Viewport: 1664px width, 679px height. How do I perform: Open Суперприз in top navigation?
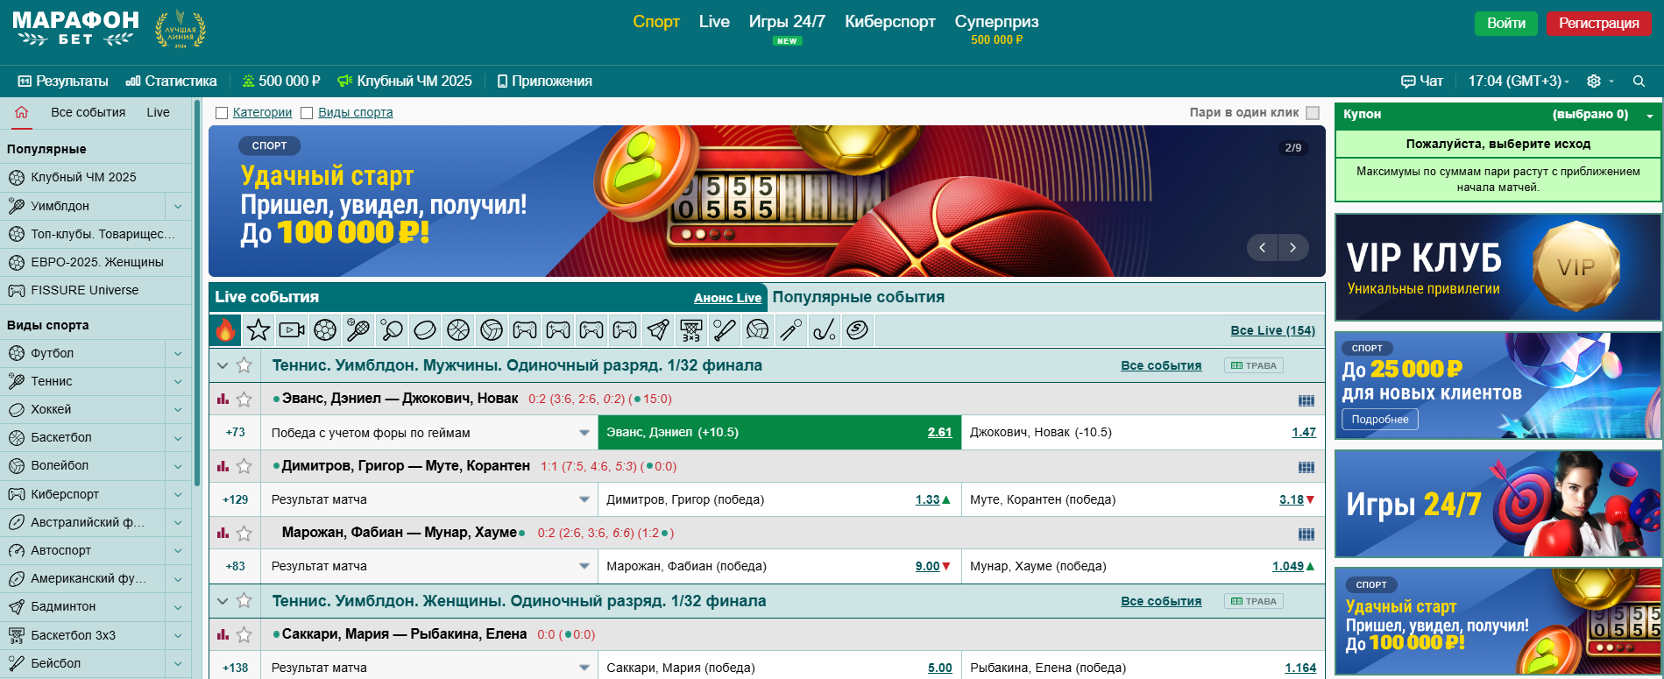pos(996,22)
